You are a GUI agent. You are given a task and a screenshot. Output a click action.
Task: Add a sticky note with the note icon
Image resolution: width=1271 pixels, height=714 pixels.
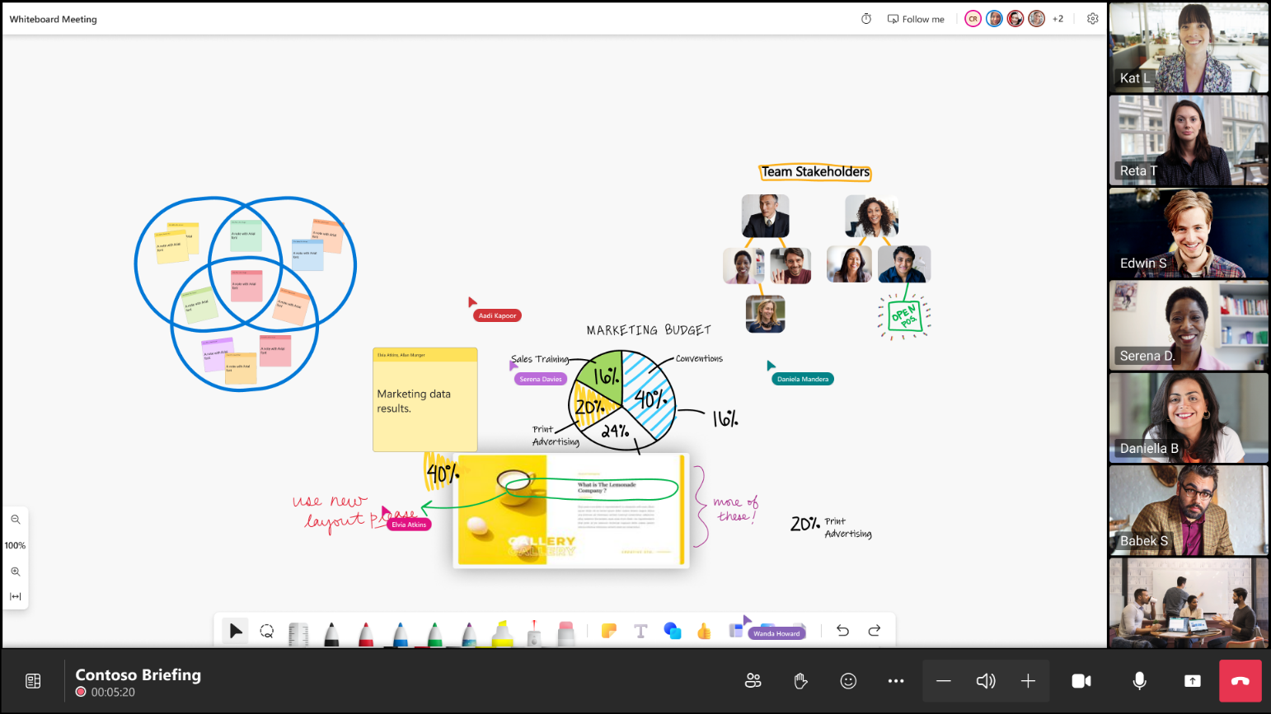point(610,630)
